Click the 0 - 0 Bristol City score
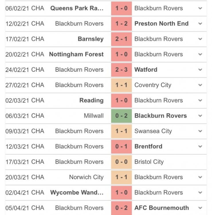The width and height of the screenshot is (212, 215). (x=121, y=162)
